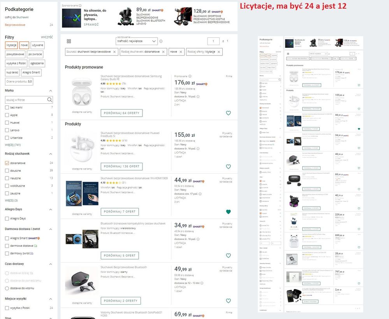Open the Samsung Galaxy Buds FE product image
The image size is (389, 319).
pos(82,92)
